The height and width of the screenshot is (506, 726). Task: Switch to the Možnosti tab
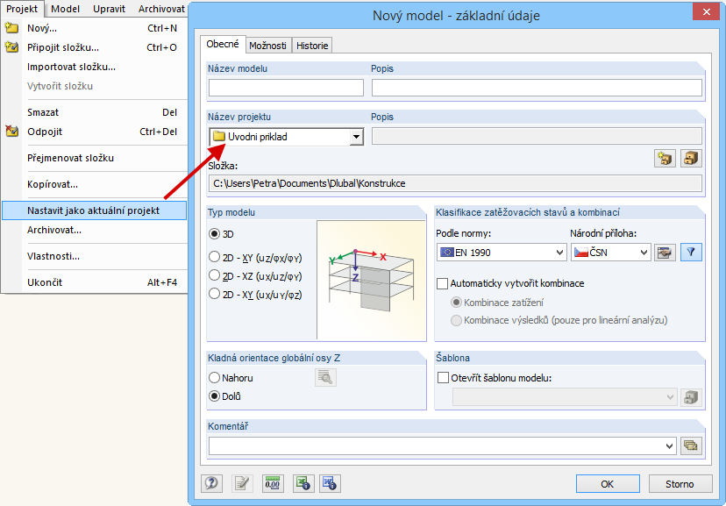tap(267, 46)
